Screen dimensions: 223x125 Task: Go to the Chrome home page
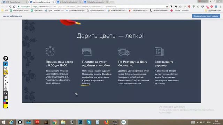14,7
